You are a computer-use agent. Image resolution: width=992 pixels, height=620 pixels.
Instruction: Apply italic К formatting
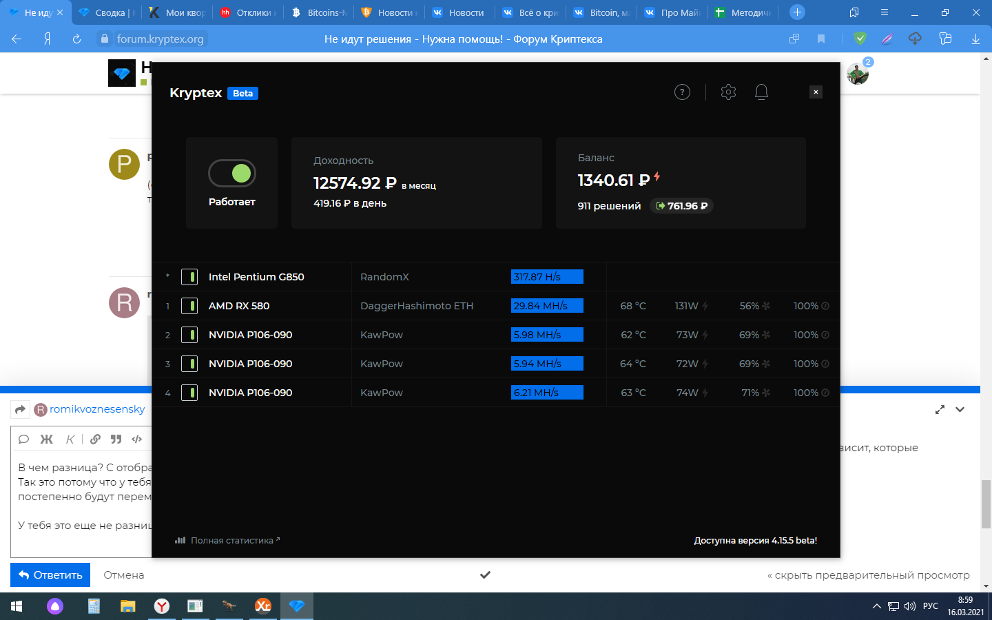(x=70, y=440)
